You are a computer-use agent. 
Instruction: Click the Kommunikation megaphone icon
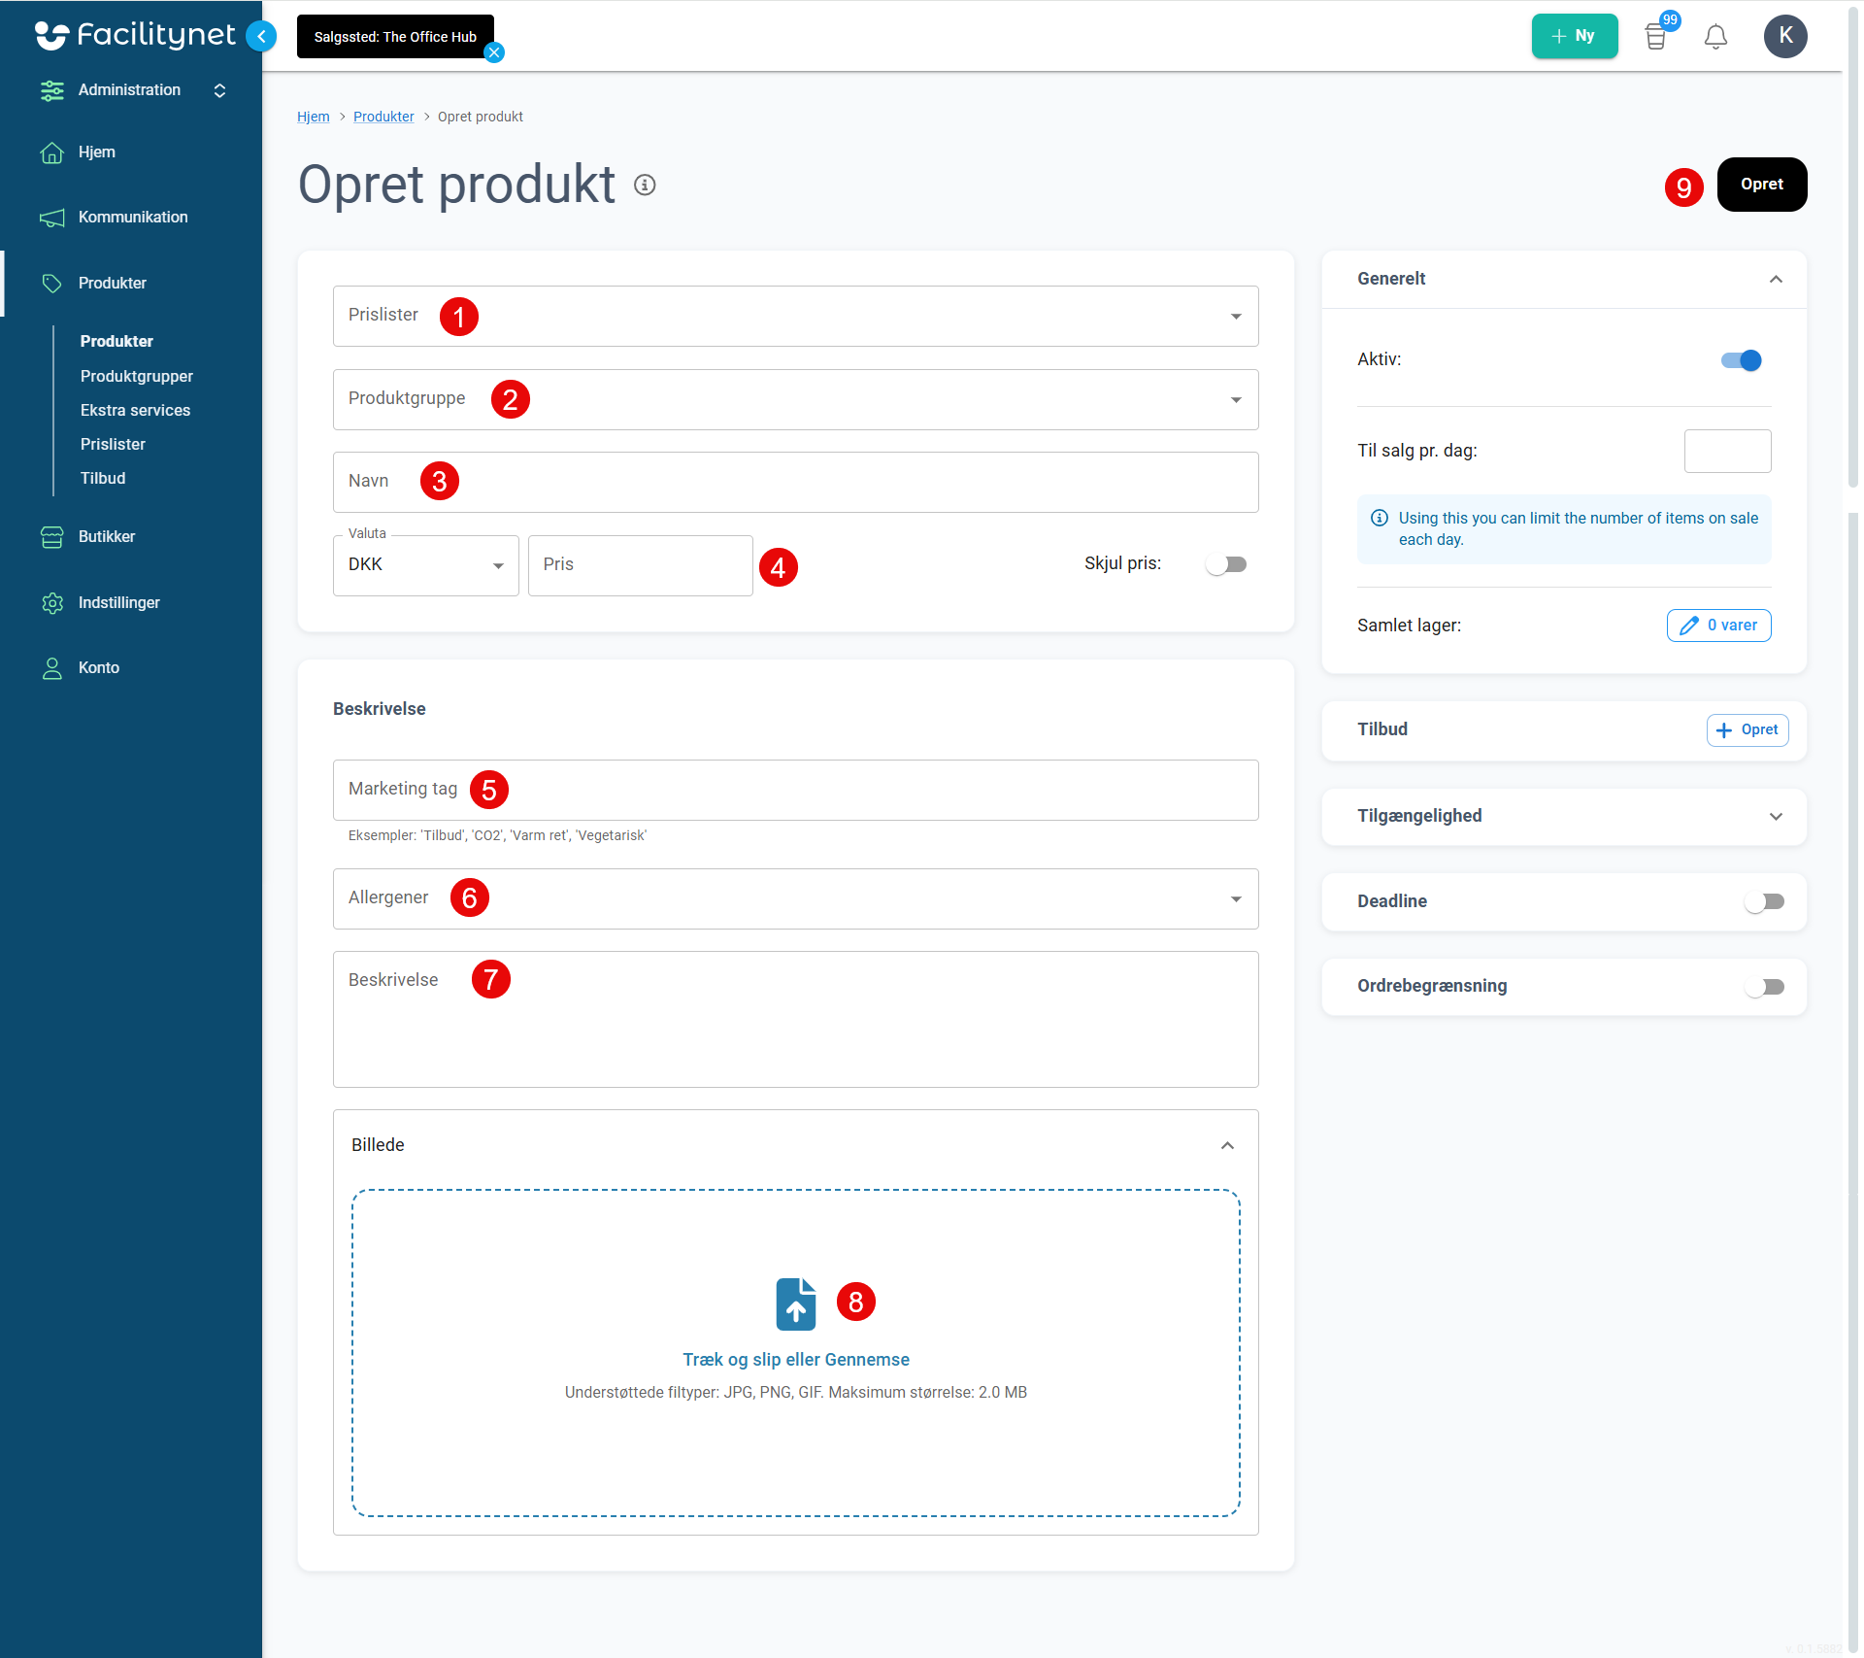tap(52, 218)
